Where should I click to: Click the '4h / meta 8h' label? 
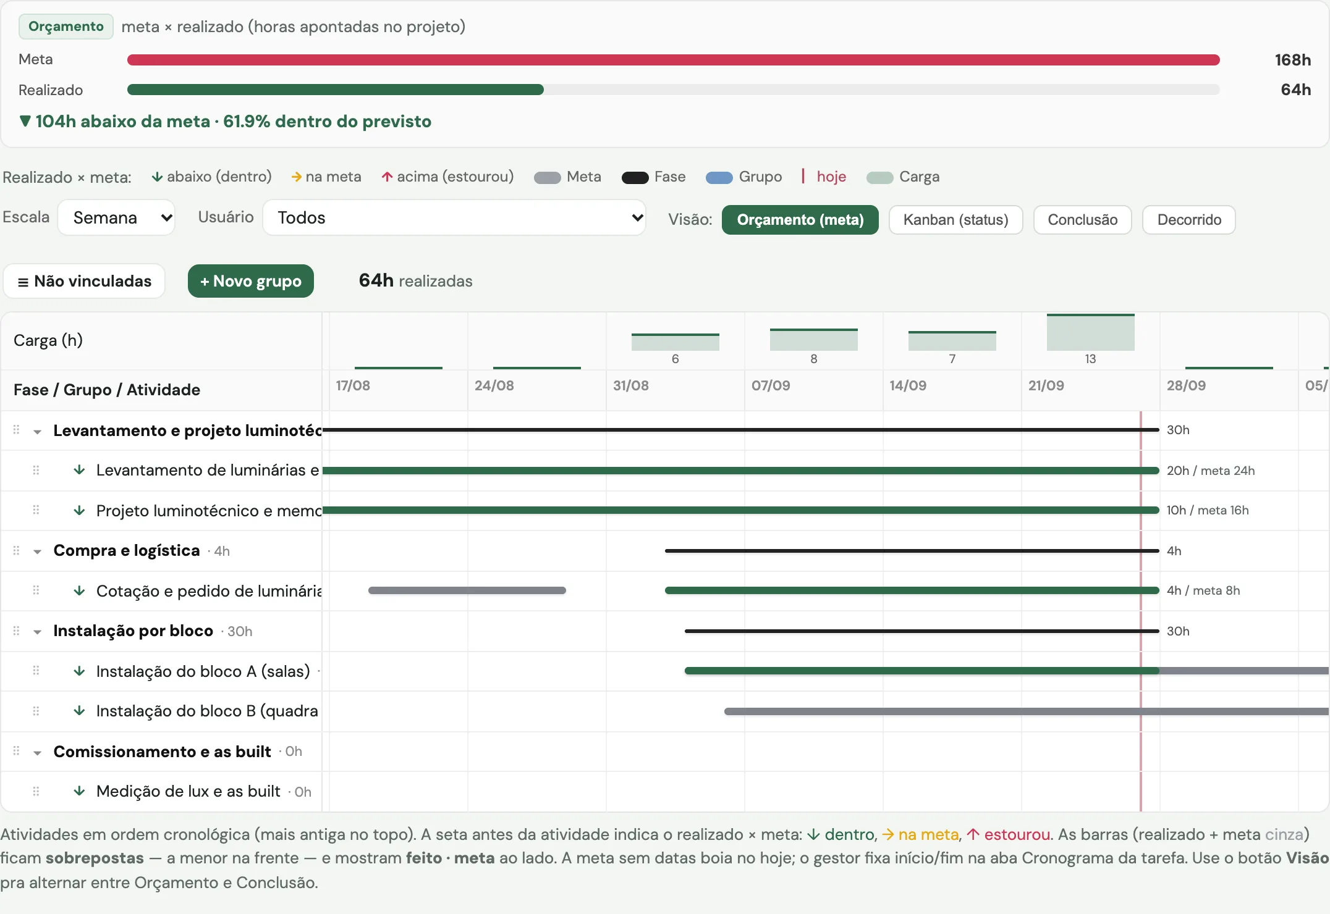point(1203,590)
